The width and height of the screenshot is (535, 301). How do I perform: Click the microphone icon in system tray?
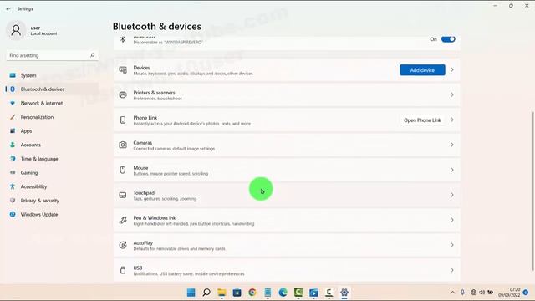[462, 293]
